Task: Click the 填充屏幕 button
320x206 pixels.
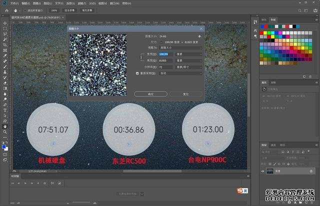Action: click(x=87, y=10)
